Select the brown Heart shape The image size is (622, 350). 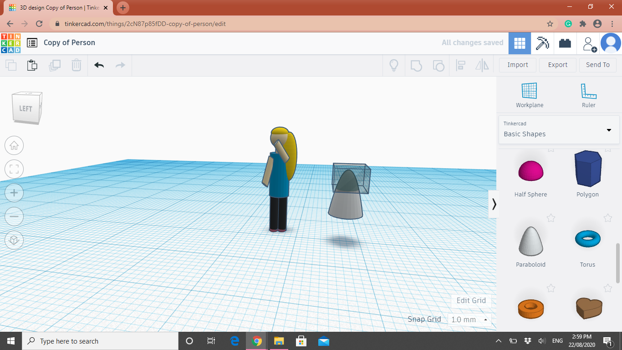coord(589,308)
